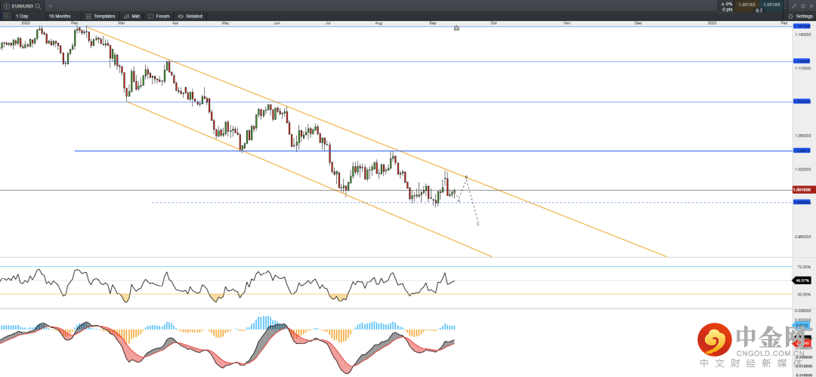Click the 2023 label on the time axis
This screenshot has height=377, width=816.
pyautogui.click(x=712, y=23)
